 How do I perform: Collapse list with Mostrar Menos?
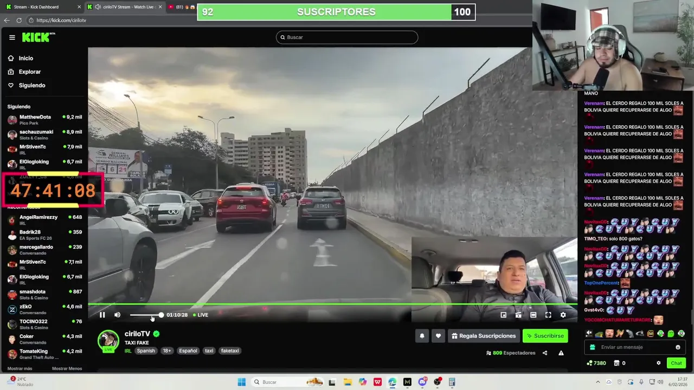[67, 369]
